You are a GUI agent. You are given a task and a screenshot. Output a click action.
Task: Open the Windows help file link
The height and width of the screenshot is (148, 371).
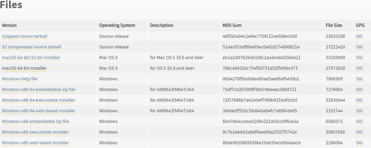pyautogui.click(x=20, y=79)
